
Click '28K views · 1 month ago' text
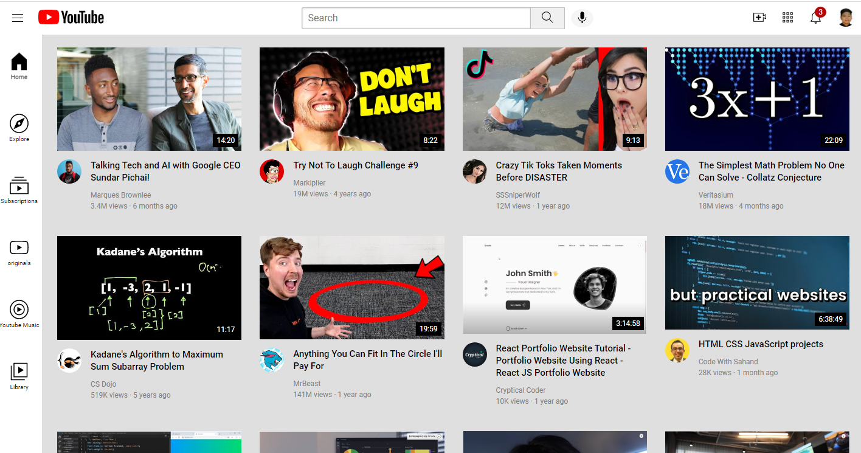click(x=738, y=373)
